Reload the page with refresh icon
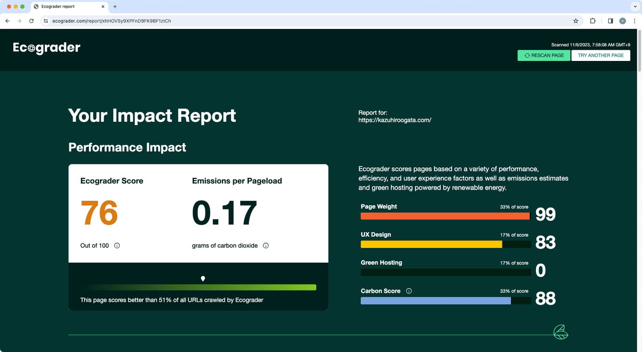The width and height of the screenshot is (642, 352). (32, 21)
